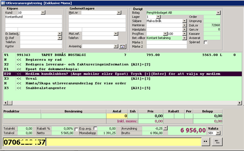Click the Momsbelopp value 1 391,25
Screen dimensions: 244x151
[107, 133]
